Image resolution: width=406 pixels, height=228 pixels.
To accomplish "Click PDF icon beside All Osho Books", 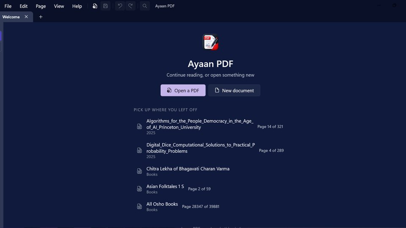I will [x=140, y=206].
